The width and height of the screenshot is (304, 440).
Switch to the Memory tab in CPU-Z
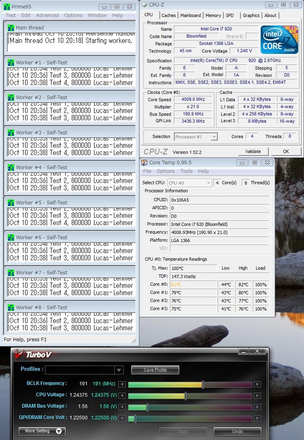point(213,15)
